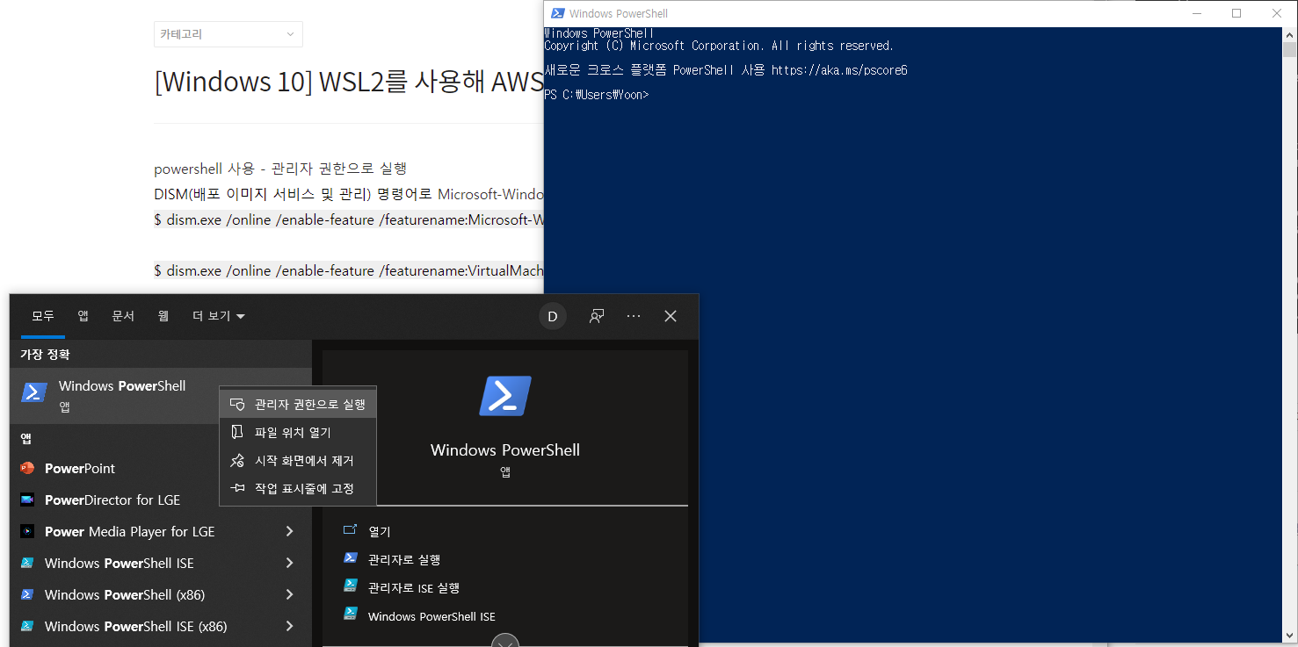
Task: Click the Power Media Player icon
Action: (x=27, y=531)
